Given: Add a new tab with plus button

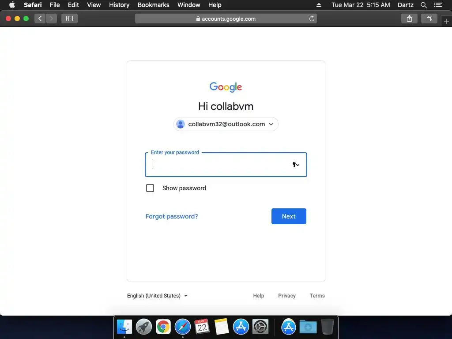Looking at the screenshot, I should point(446,21).
